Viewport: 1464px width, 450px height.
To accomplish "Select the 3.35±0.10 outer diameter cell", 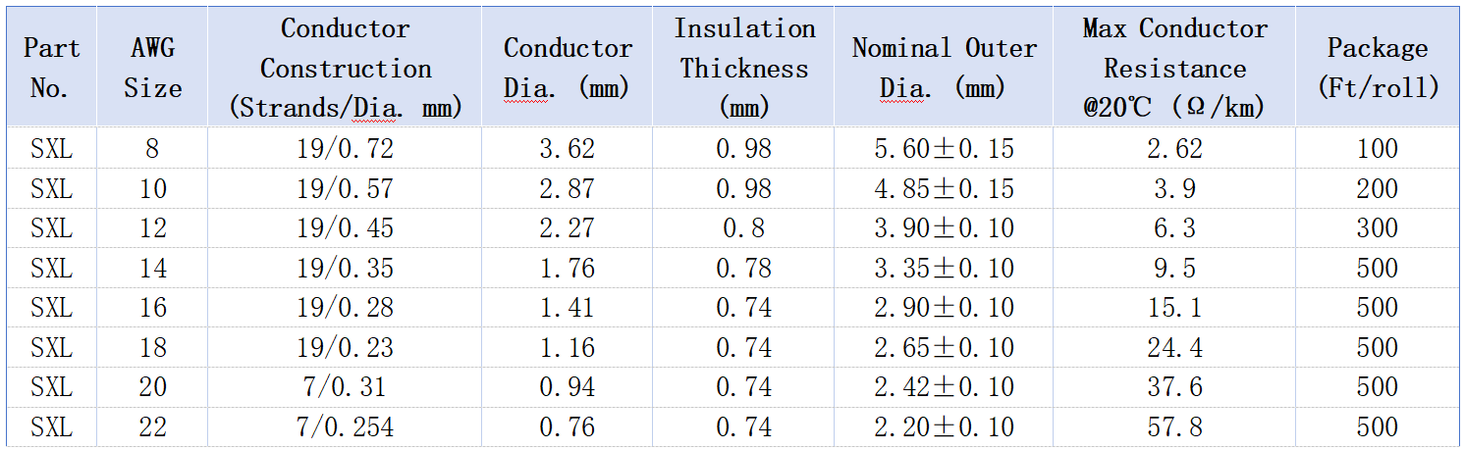I will 944,269.
